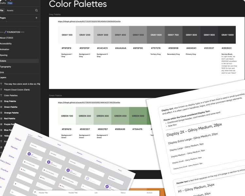
Task: Select the #F9F9F9 hex value text
Action: coord(66,48)
